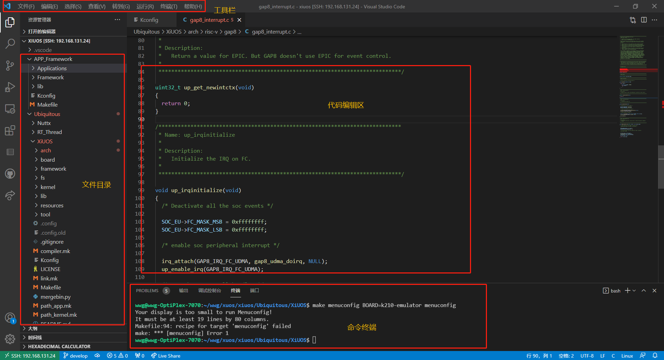This screenshot has height=360, width=664.
Task: Open the GitHub view in activity bar
Action: tap(10, 173)
